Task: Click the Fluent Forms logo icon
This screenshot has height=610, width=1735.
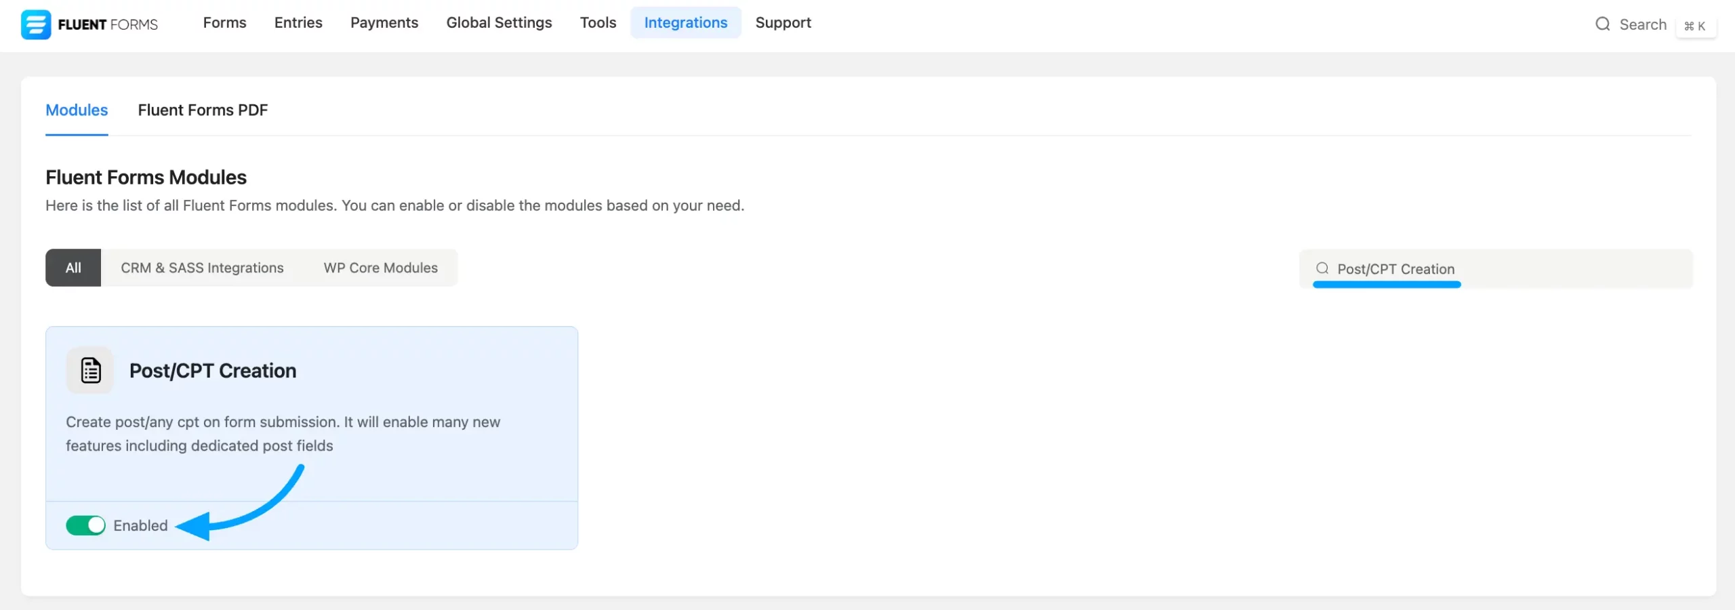Action: [x=35, y=24]
